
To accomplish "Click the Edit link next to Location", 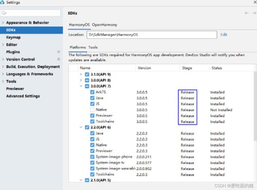I will click(x=224, y=34).
